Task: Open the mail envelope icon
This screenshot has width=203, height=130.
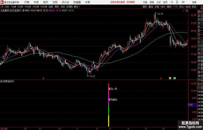Action: pos(183,2)
